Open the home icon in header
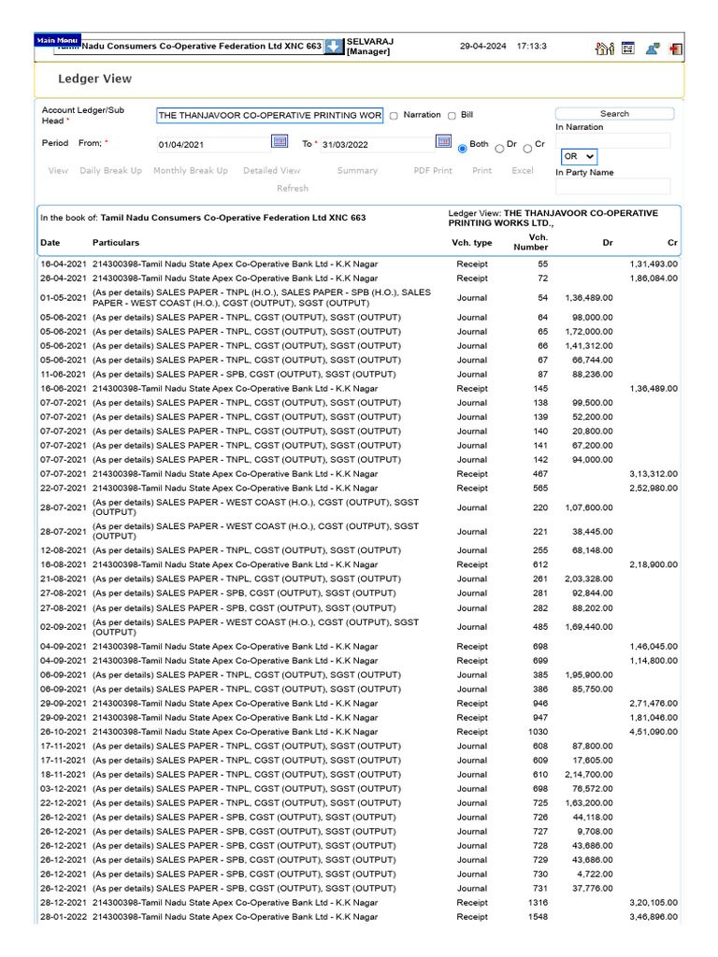Viewport: 718px width, 957px height. tap(605, 49)
